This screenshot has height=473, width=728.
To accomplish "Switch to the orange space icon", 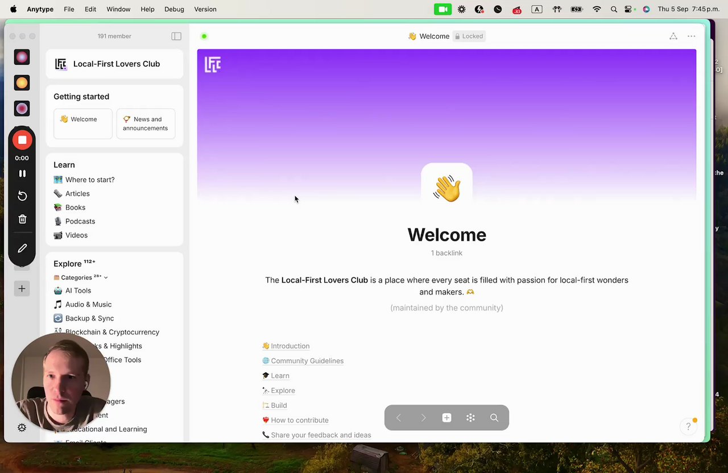I will (x=22, y=83).
